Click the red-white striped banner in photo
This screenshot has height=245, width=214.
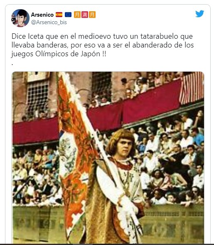192,88
